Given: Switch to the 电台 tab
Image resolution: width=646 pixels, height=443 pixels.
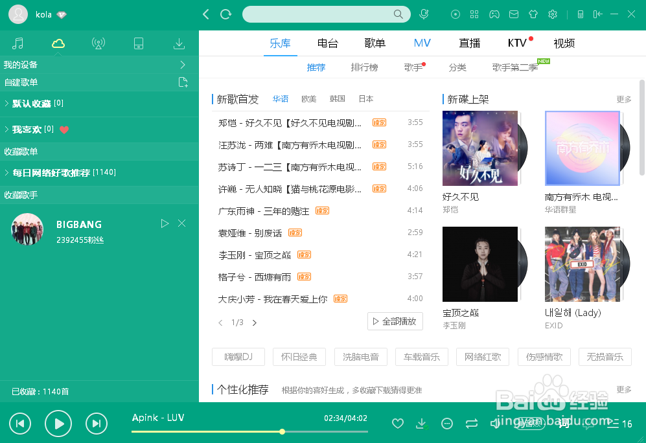Looking at the screenshot, I should pos(327,43).
